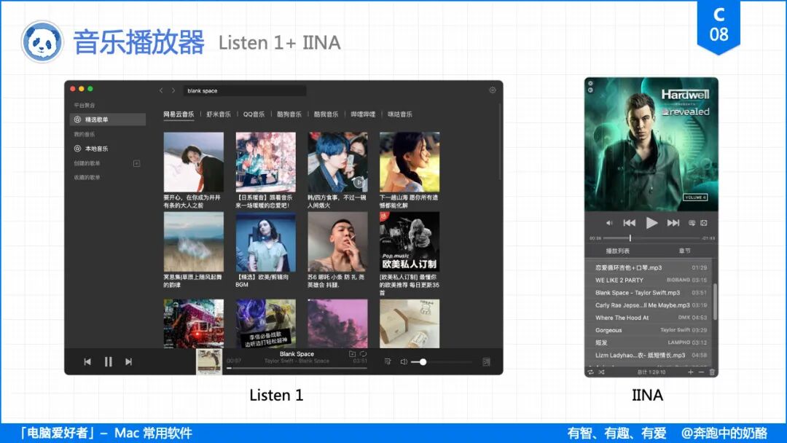Switch to the 酷狗音乐 tab

coord(289,114)
